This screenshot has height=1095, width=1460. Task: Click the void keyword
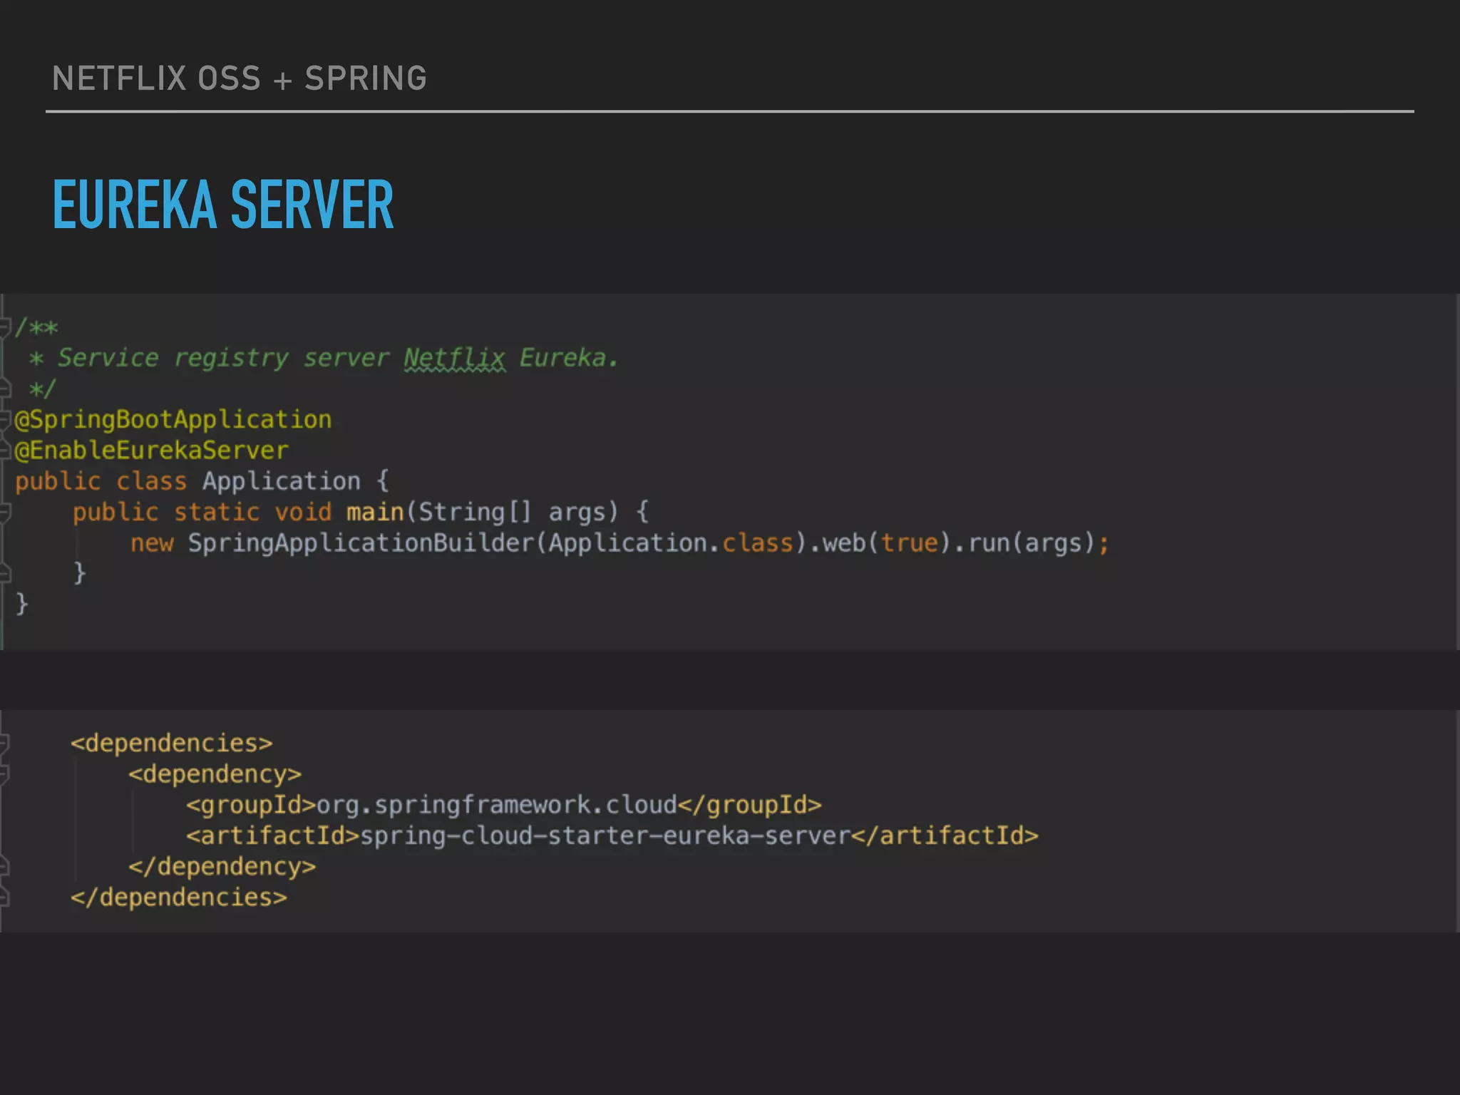[303, 512]
